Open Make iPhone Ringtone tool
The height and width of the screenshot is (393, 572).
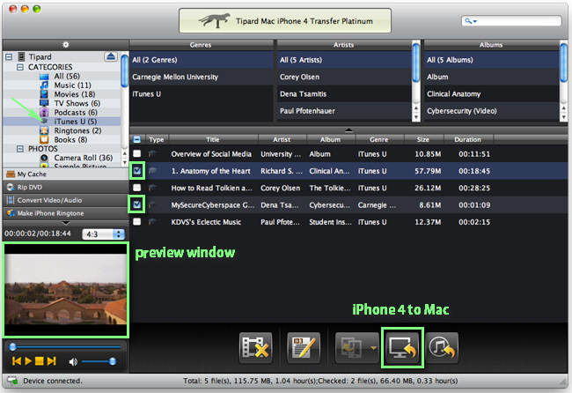coord(66,213)
